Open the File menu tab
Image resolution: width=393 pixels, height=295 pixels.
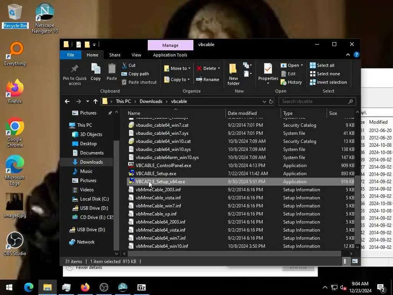pyautogui.click(x=71, y=55)
